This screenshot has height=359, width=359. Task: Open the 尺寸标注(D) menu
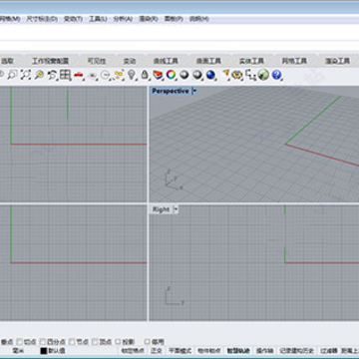(42, 19)
